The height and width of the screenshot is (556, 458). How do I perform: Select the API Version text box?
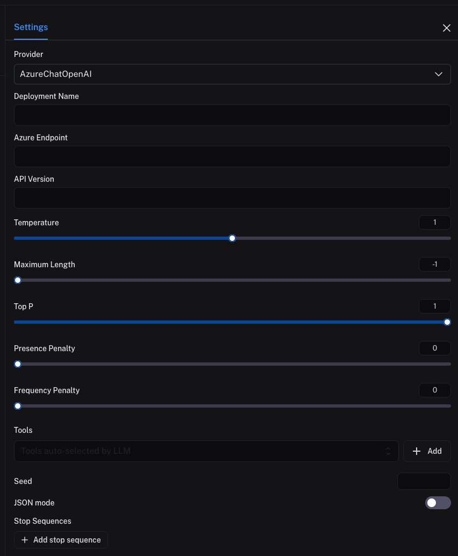coord(232,198)
